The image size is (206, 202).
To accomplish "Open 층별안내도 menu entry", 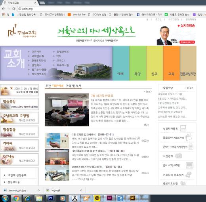I will click(x=63, y=51).
